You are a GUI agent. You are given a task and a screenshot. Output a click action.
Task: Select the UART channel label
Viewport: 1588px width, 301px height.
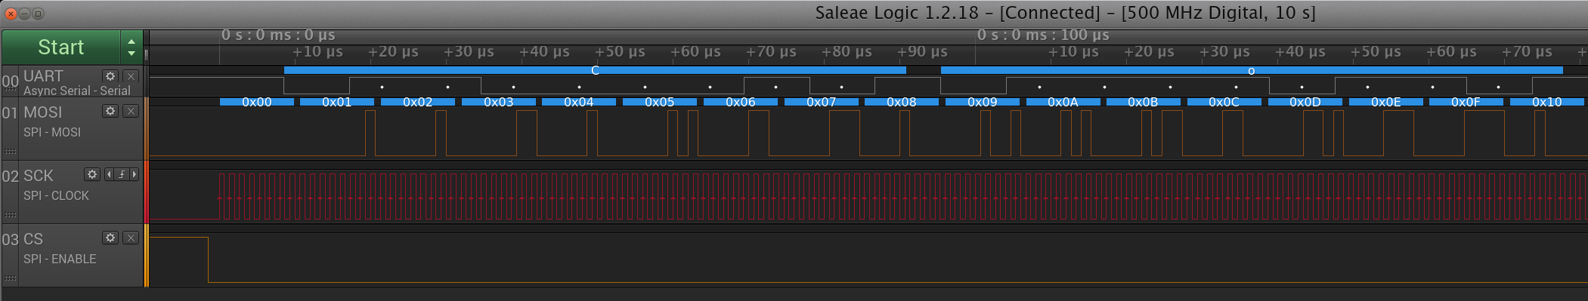pos(43,76)
